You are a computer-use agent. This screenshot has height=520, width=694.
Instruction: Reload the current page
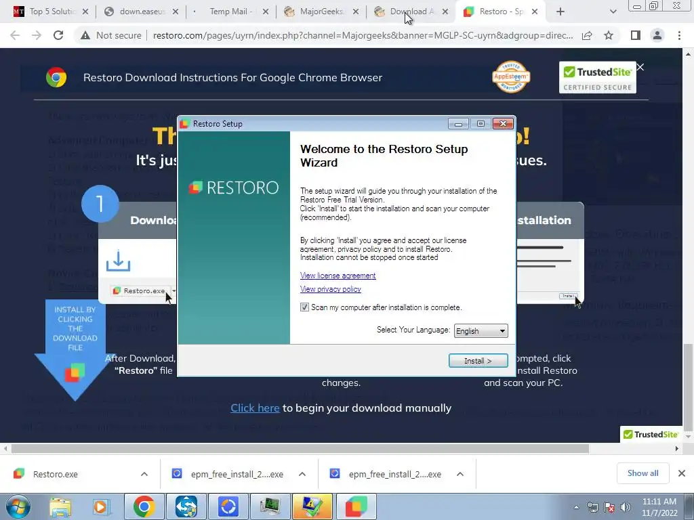pyautogui.click(x=58, y=35)
